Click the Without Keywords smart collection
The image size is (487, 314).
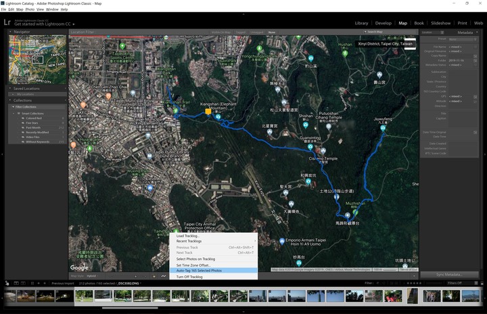(x=38, y=141)
